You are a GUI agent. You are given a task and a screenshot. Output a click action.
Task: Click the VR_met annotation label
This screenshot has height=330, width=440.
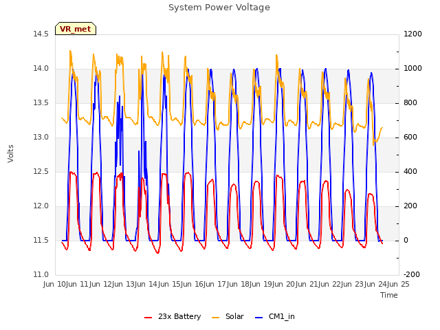point(76,29)
